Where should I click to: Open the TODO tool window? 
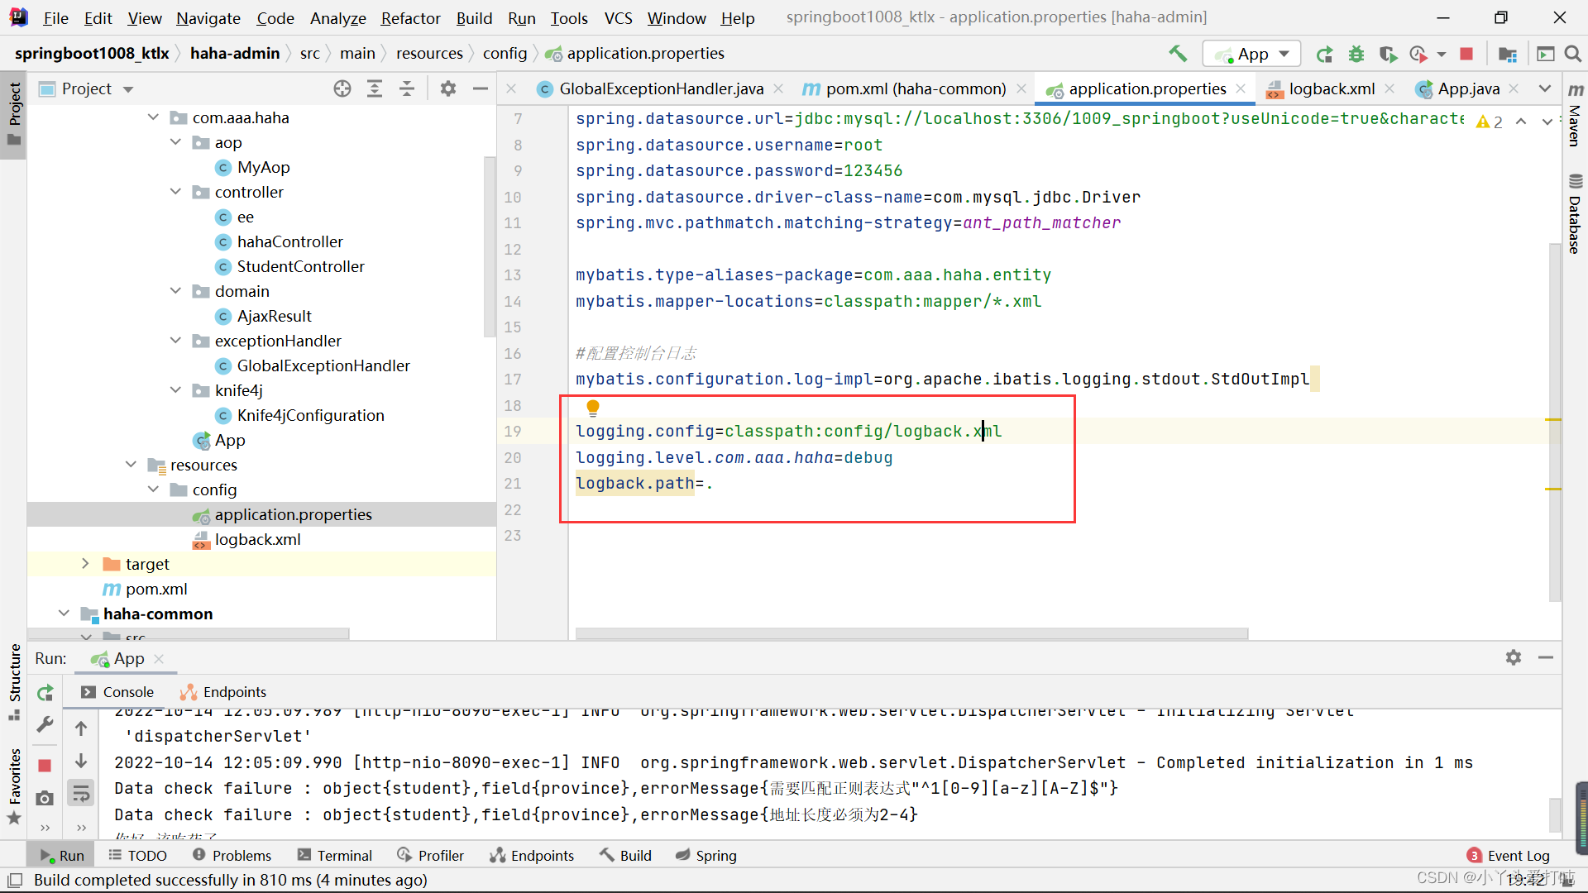[x=138, y=856]
